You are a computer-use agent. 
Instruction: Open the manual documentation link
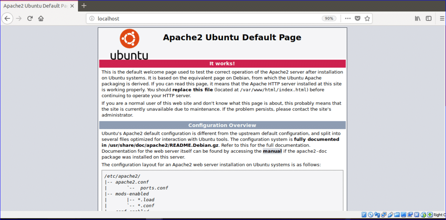point(272,151)
